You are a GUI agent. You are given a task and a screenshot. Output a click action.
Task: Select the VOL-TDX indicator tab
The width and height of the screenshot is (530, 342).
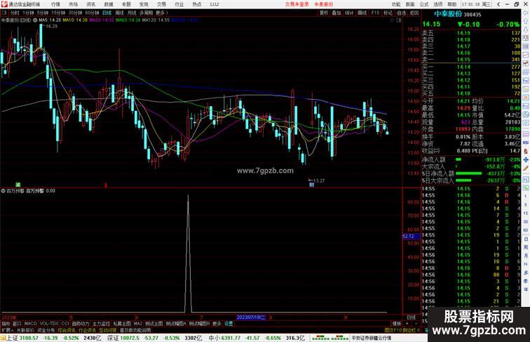49,324
